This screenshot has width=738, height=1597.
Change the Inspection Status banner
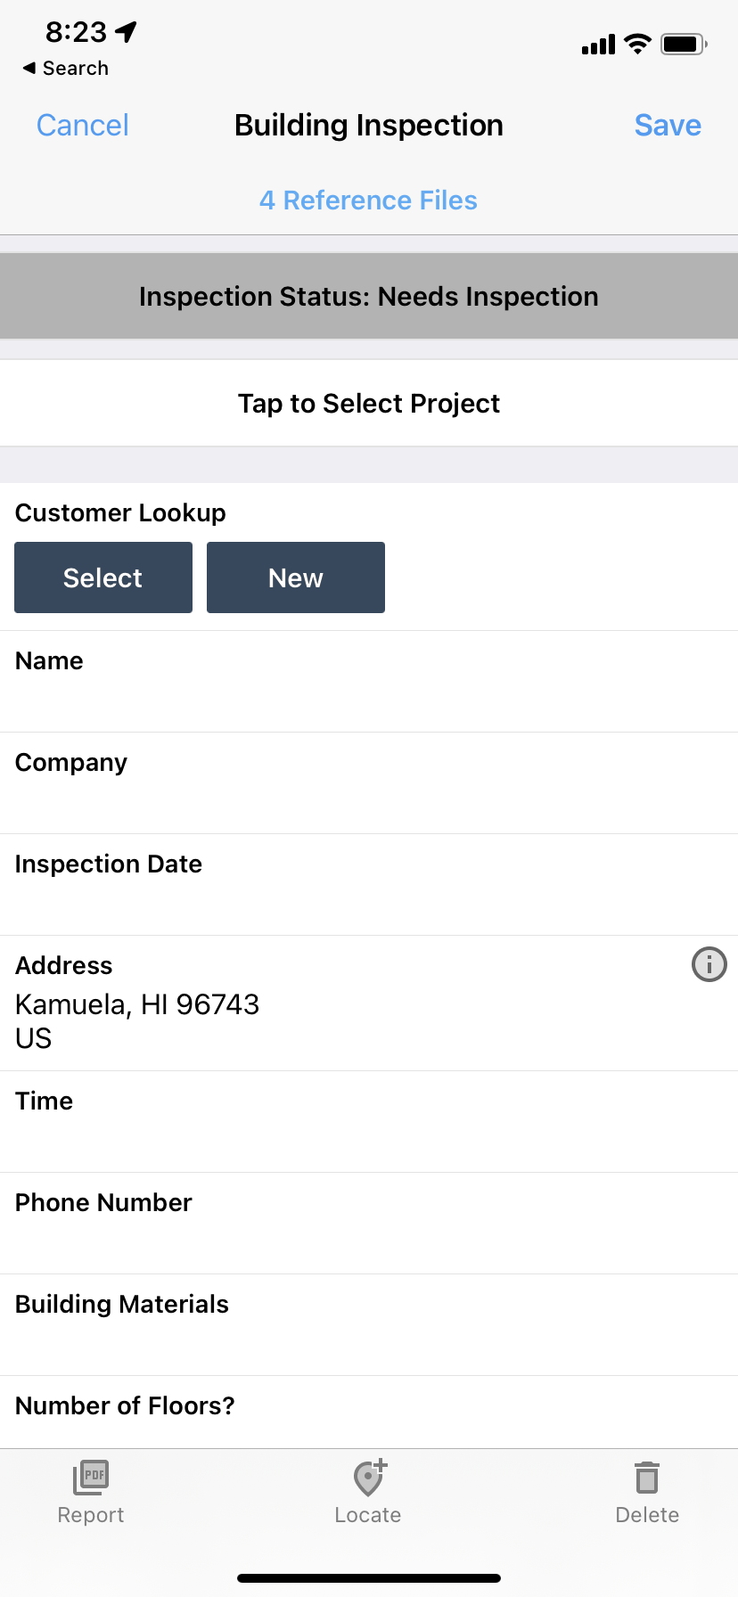[369, 297]
